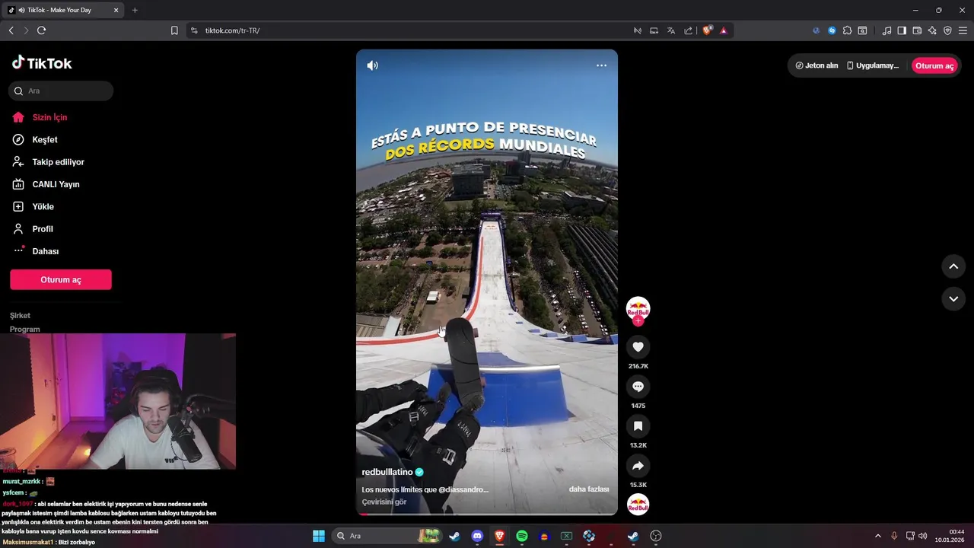Open the Brave playlist music-note icon
The width and height of the screenshot is (974, 548).
pos(886,30)
